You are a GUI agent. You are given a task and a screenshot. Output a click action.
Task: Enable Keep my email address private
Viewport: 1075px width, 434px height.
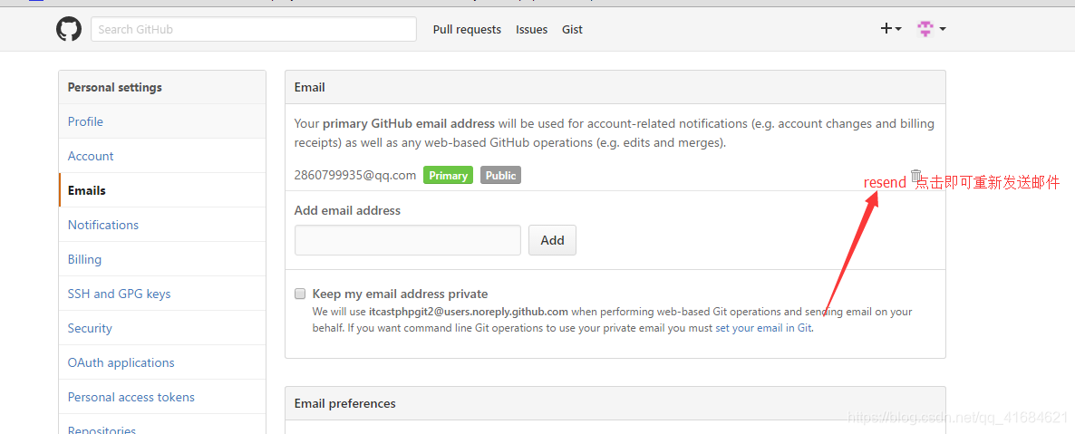point(300,294)
